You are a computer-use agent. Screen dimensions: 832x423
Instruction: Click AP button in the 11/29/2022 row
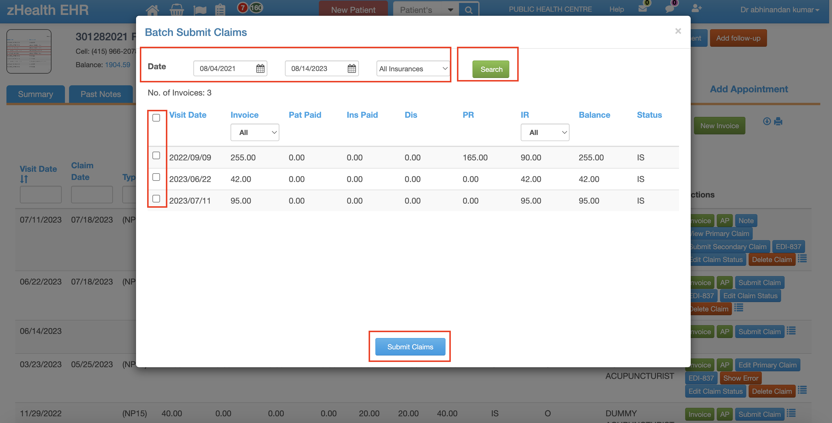tap(724, 414)
